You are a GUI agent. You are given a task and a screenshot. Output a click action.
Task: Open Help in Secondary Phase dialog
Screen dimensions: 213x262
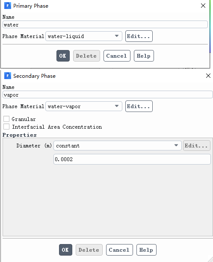(146, 250)
